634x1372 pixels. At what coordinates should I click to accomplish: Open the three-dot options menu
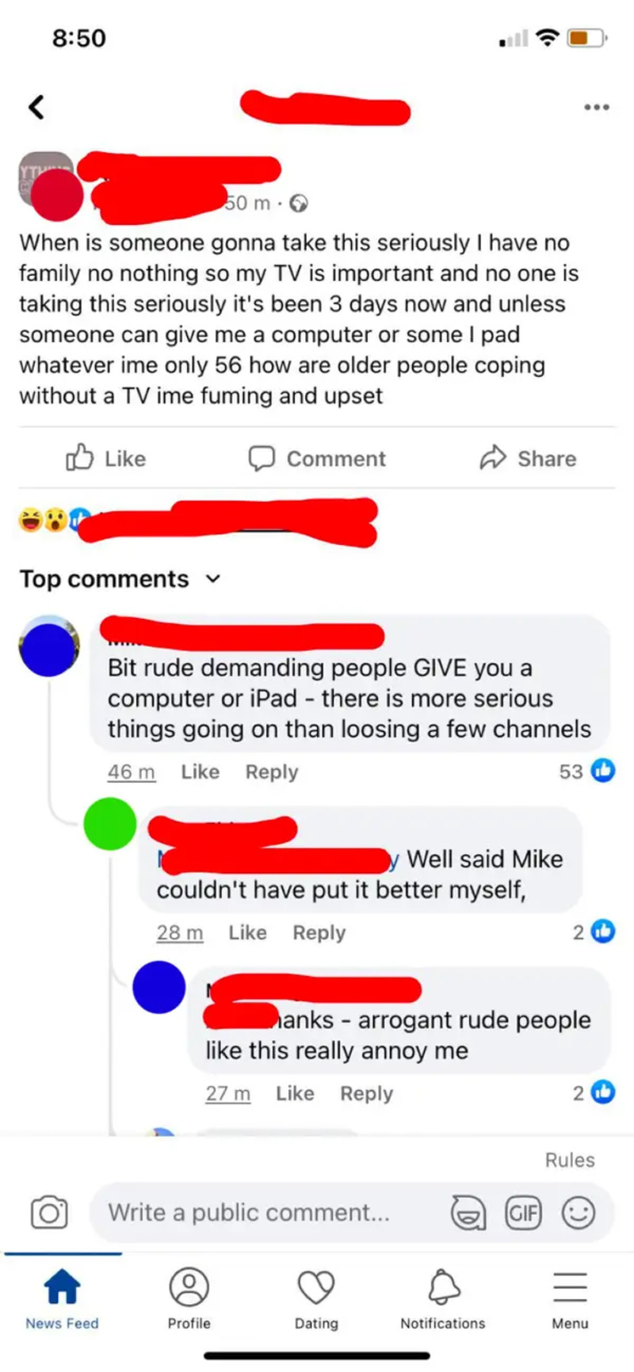(x=596, y=106)
